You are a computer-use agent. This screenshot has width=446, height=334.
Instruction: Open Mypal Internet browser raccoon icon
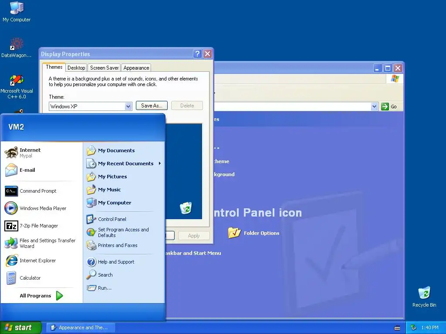[11, 153]
